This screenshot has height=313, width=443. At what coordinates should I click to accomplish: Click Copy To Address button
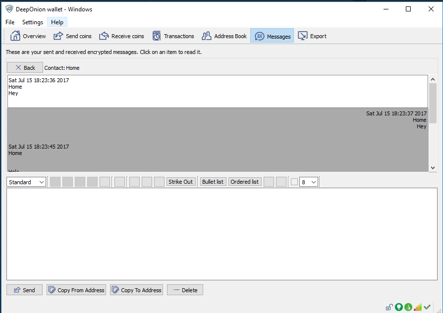(x=136, y=290)
